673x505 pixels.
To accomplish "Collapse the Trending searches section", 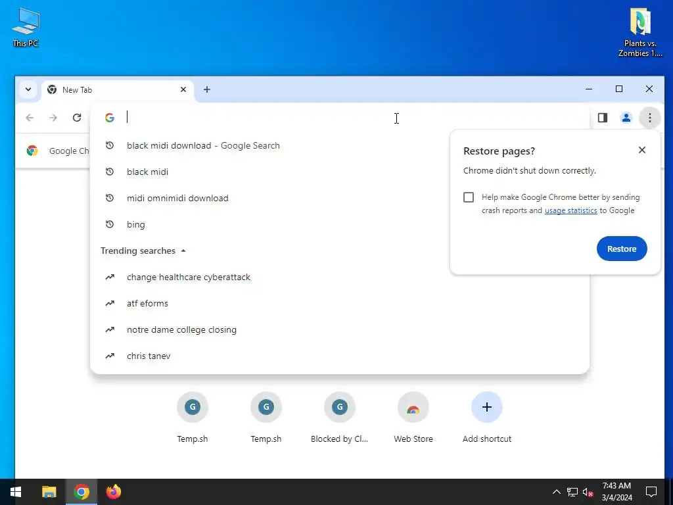I will pyautogui.click(x=183, y=251).
